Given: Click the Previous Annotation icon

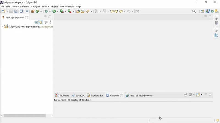Looking at the screenshot, I should 104,11.
